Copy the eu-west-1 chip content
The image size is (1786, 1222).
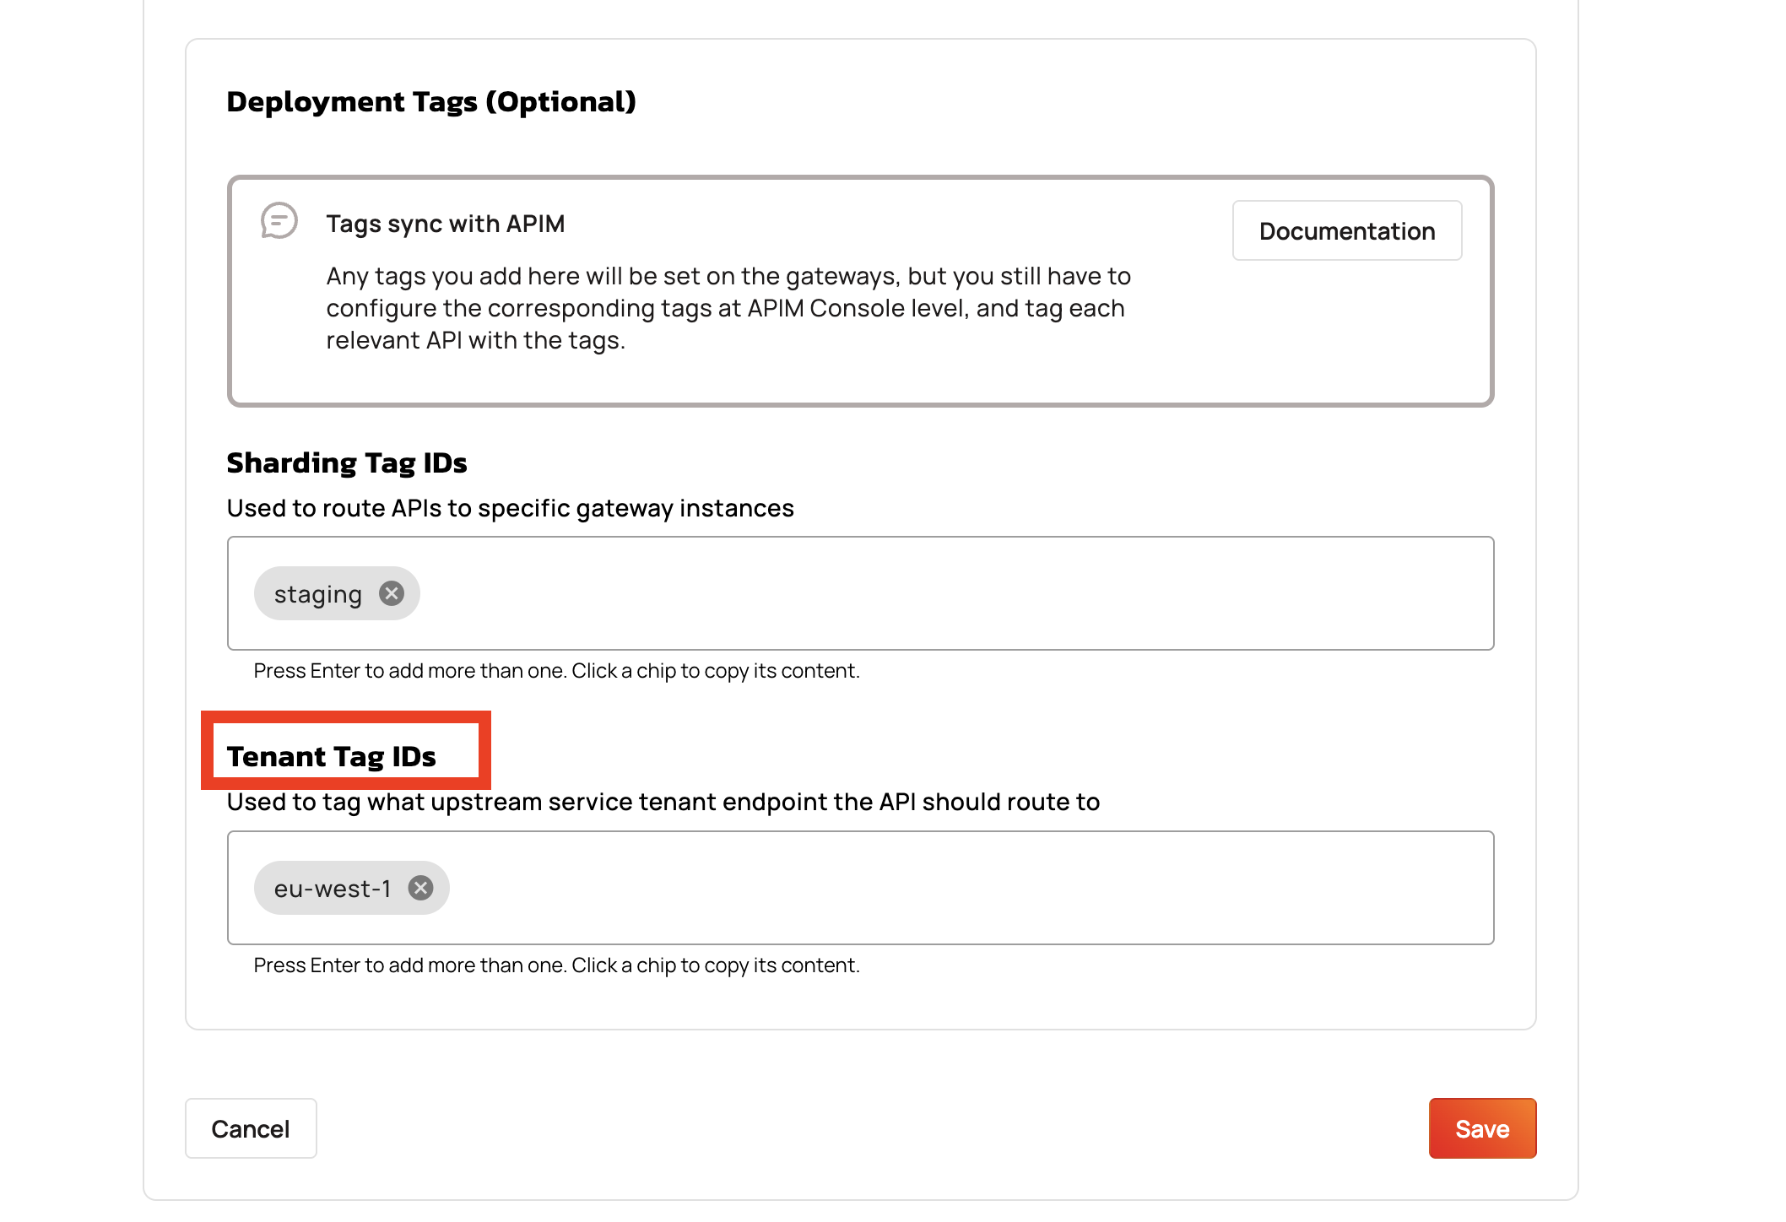point(332,889)
